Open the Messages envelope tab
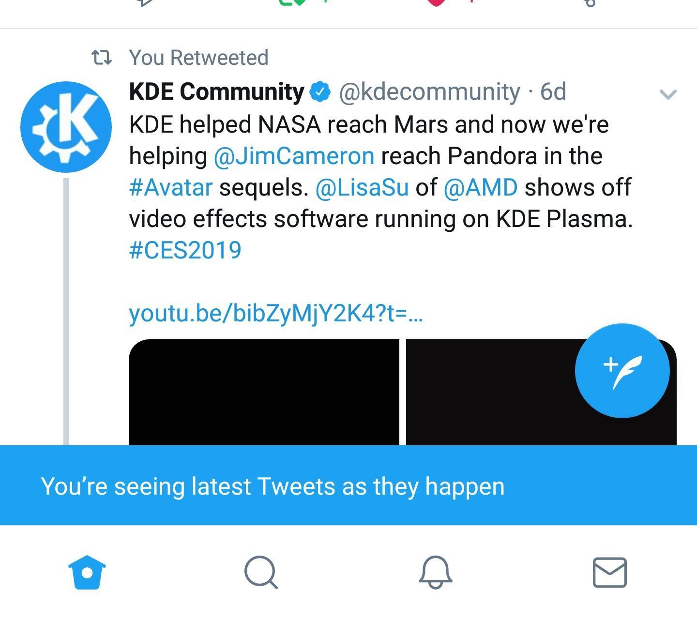This screenshot has height=620, width=697. (610, 572)
